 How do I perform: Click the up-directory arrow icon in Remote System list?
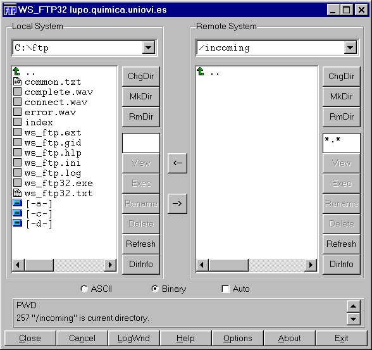pyautogui.click(x=201, y=71)
